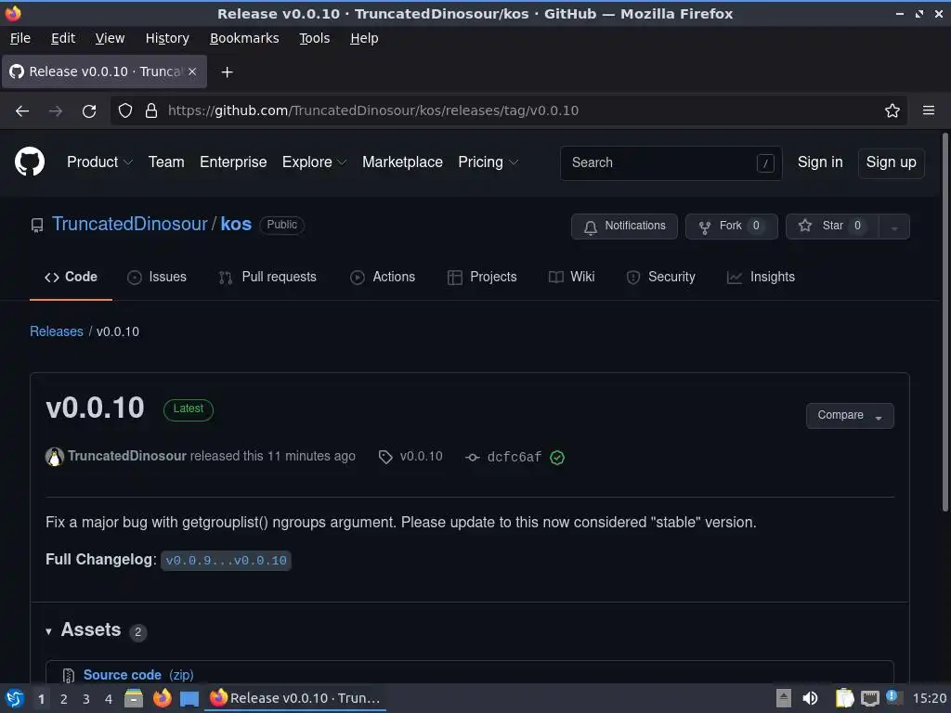The image size is (951, 713).
Task: Fork the repository with Fork button
Action: (732, 227)
